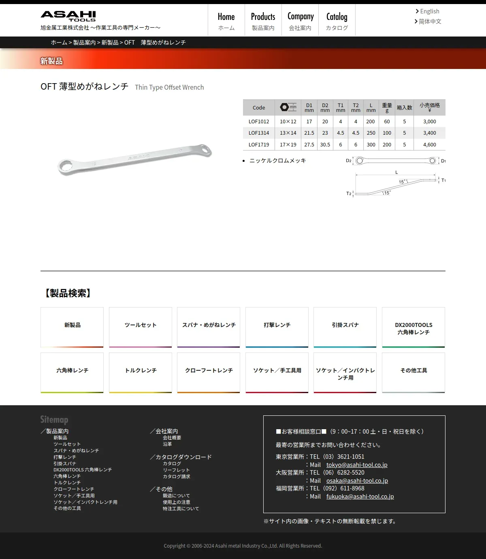Click sitemap heading ／製品案内
This screenshot has width=486, height=559.
[x=55, y=431]
